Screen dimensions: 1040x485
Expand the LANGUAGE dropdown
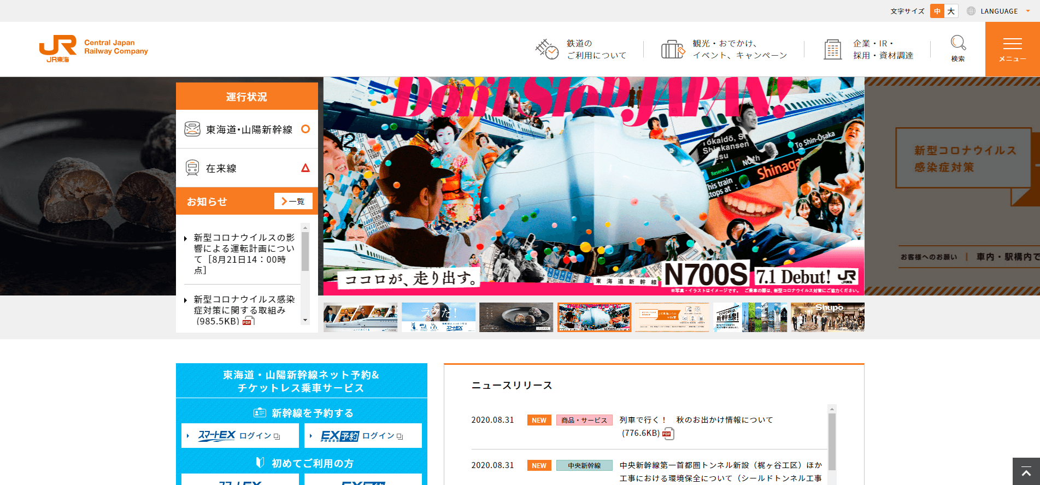pos(998,11)
